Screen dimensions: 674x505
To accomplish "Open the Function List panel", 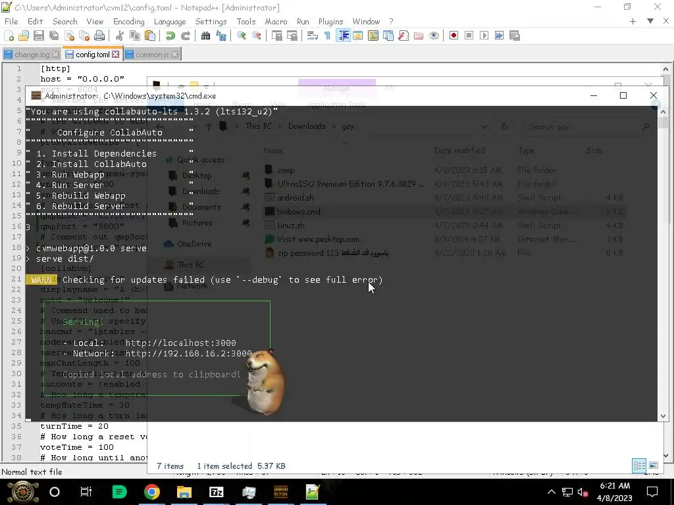I will tap(403, 36).
